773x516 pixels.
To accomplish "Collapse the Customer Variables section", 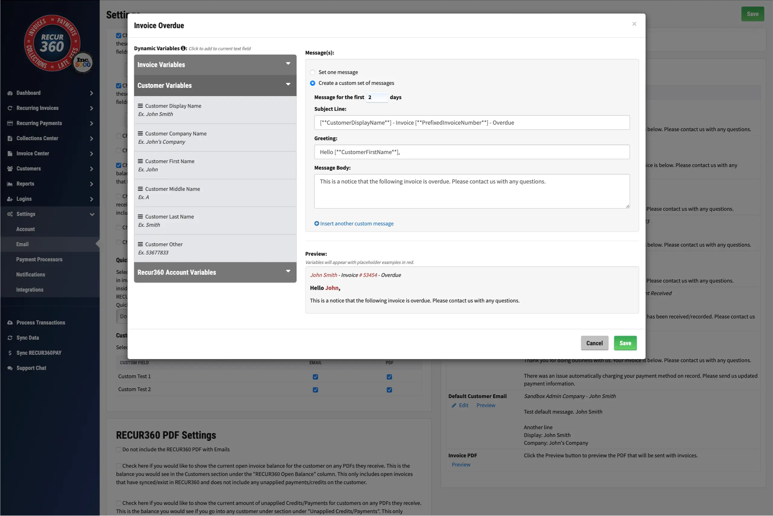I will point(215,85).
